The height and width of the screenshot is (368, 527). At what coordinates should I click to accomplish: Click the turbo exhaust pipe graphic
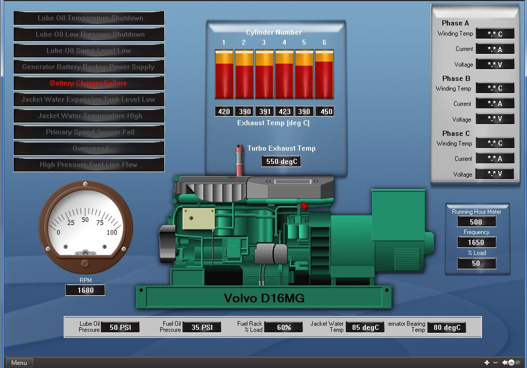pyautogui.click(x=239, y=160)
